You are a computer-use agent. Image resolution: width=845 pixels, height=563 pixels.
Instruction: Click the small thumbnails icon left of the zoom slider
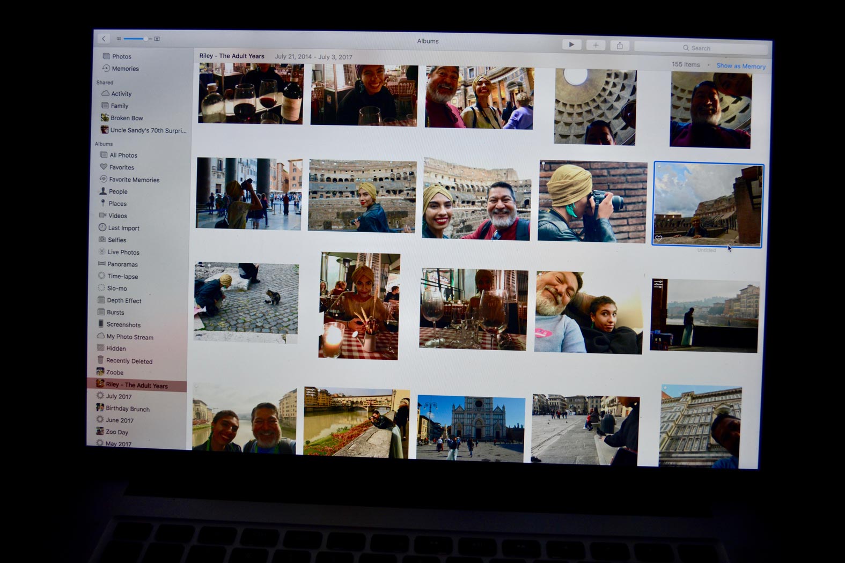coord(119,39)
